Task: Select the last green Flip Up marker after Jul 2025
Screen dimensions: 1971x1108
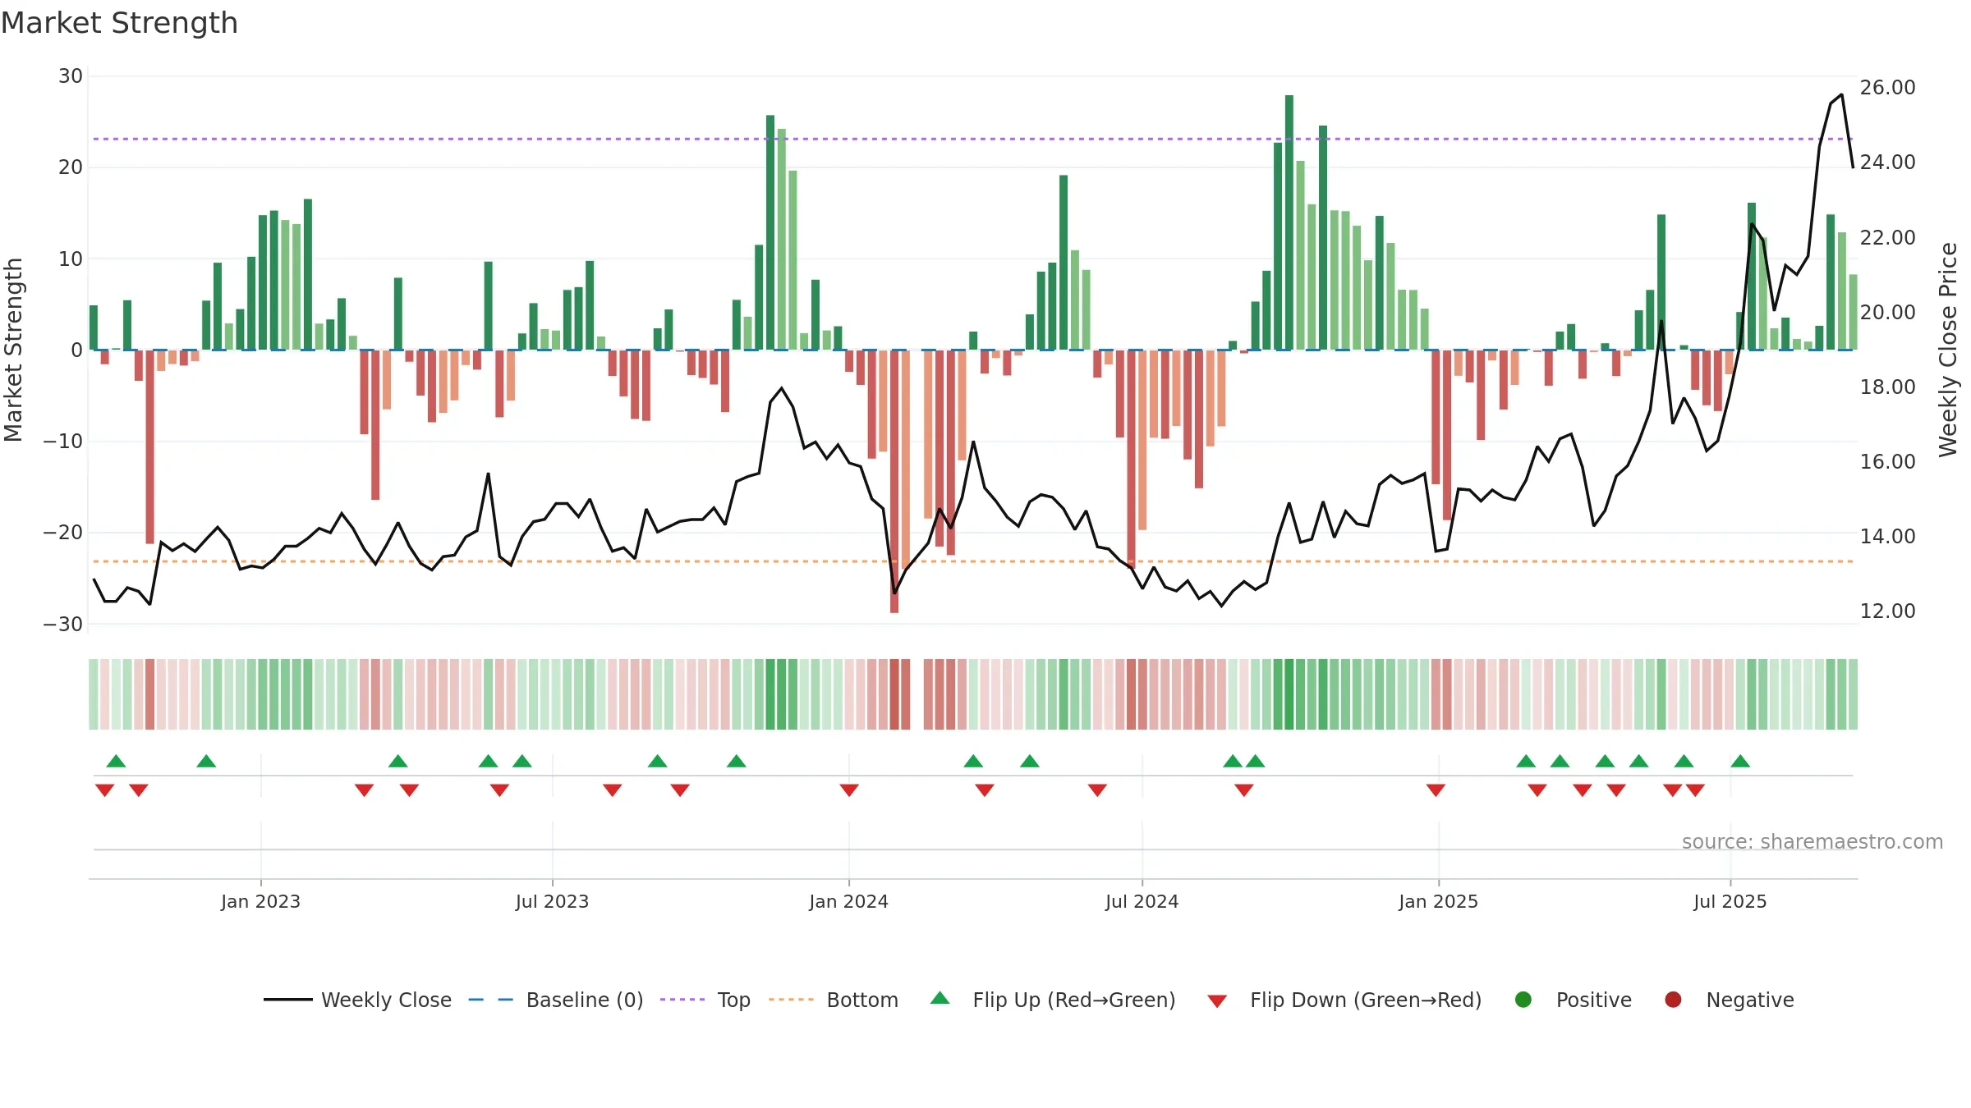Action: 1740,761
